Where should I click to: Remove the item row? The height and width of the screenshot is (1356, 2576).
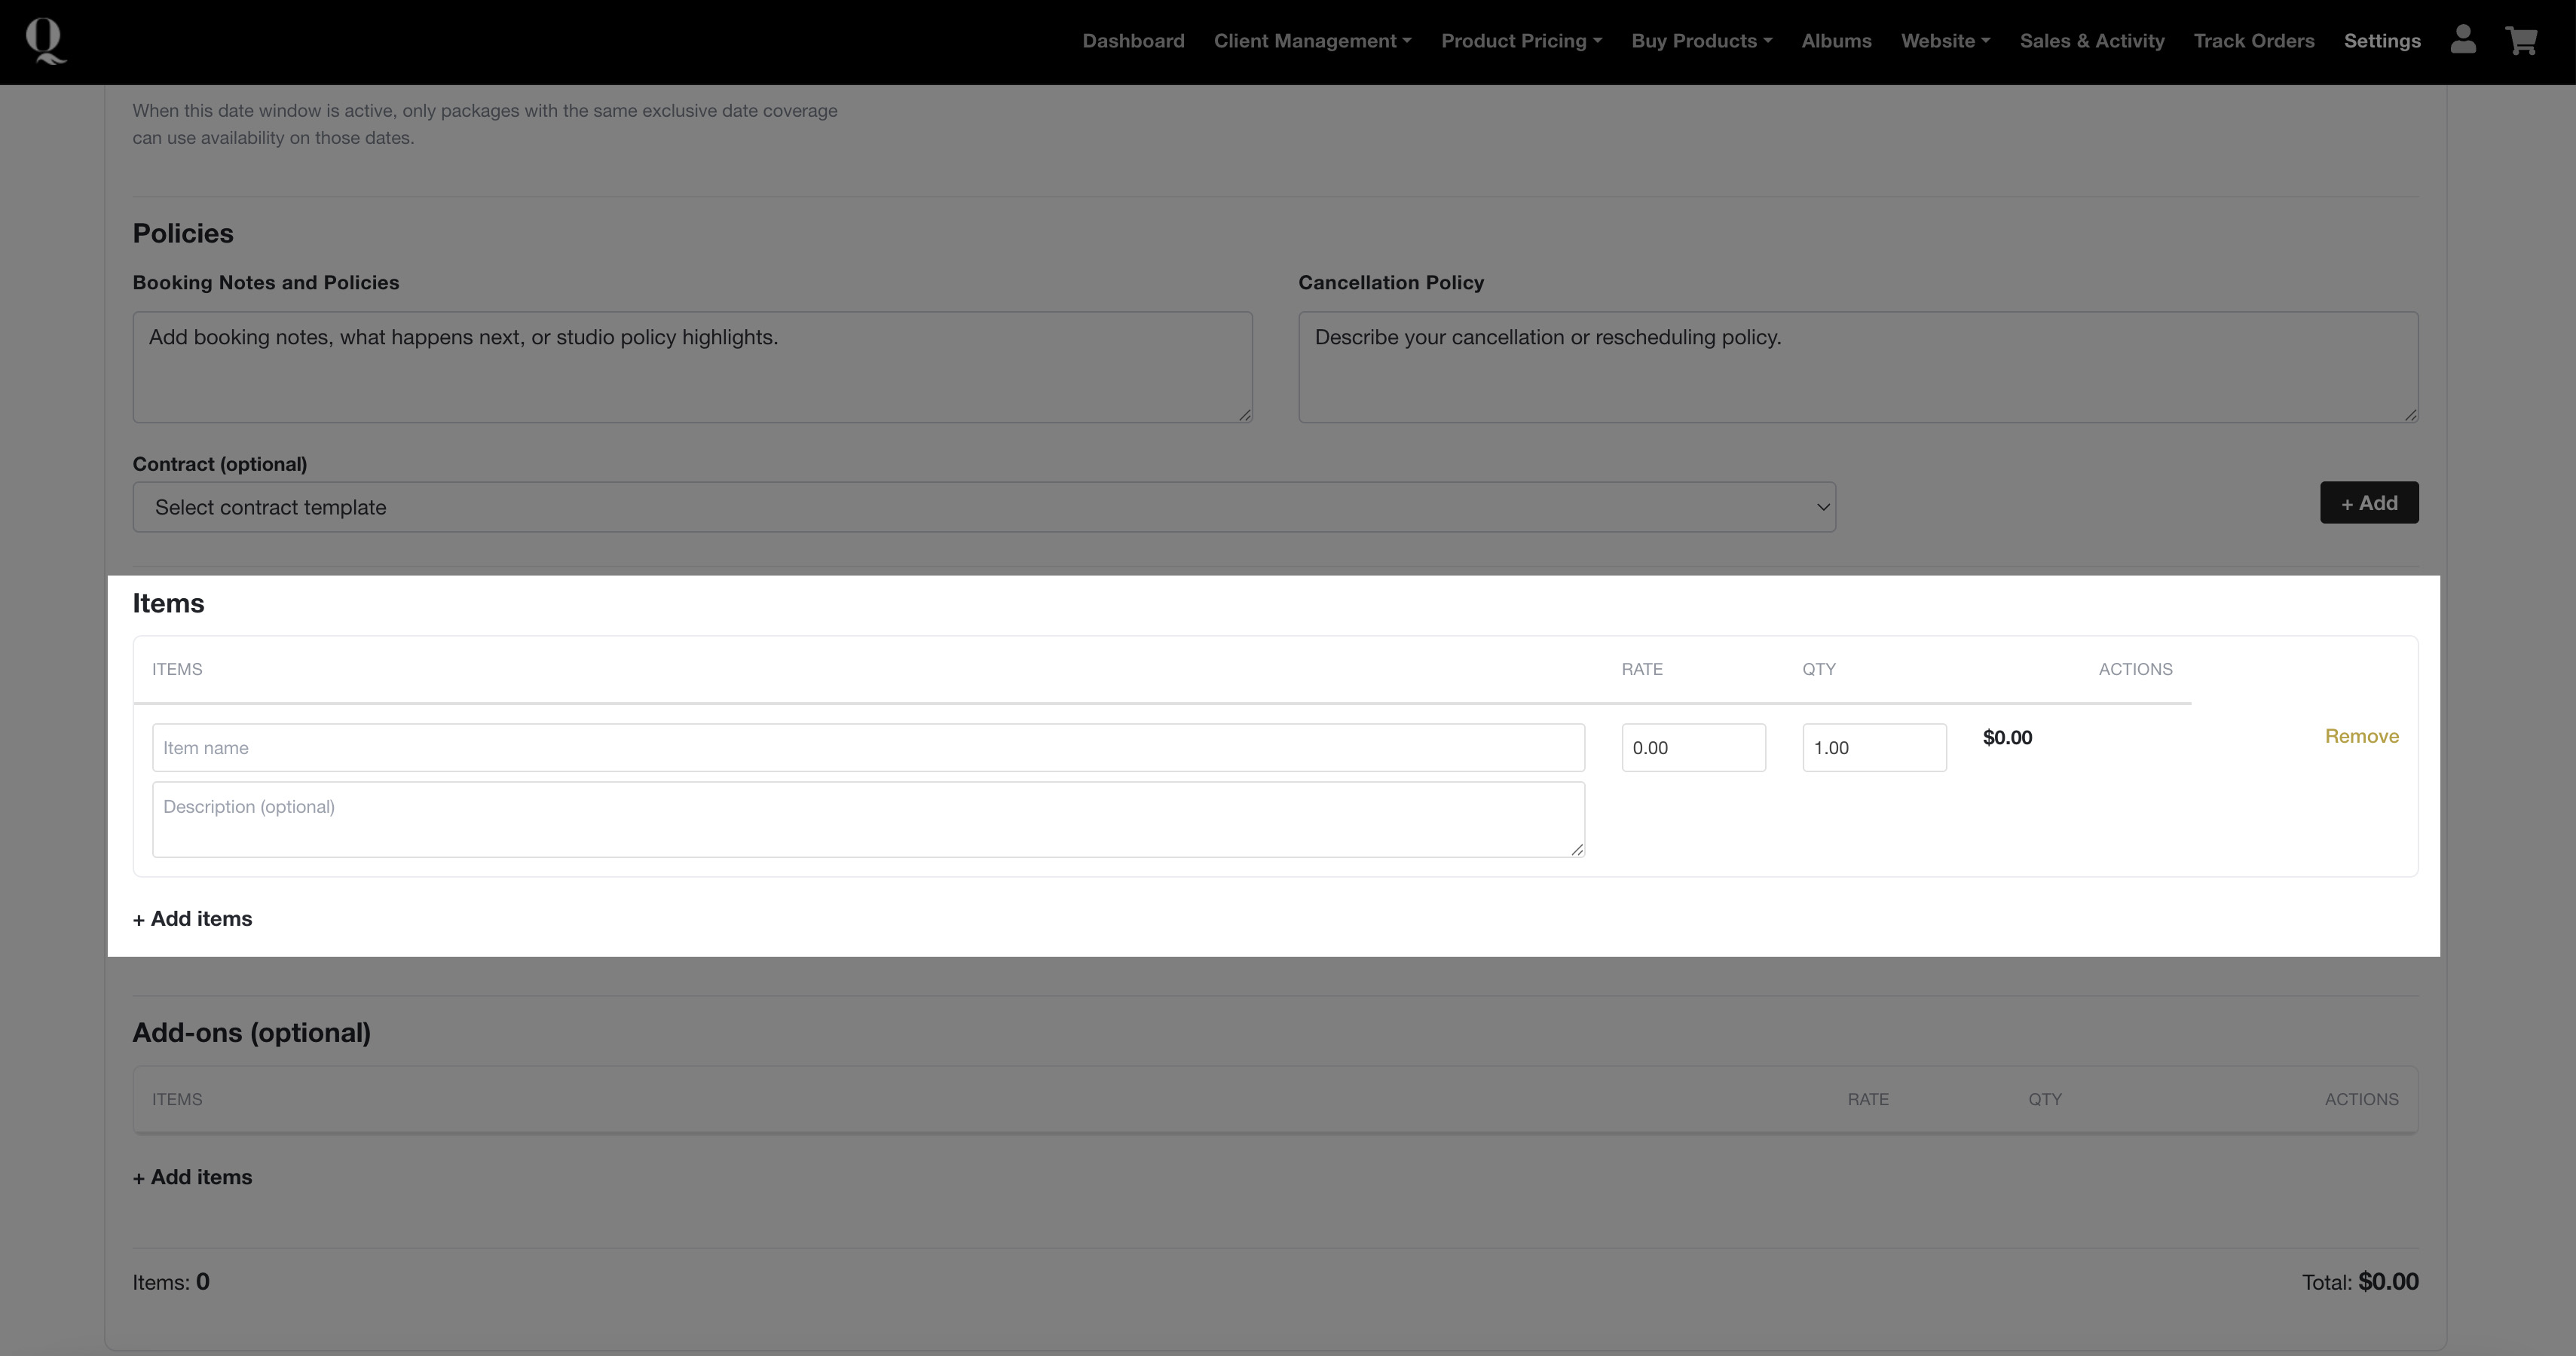2360,737
